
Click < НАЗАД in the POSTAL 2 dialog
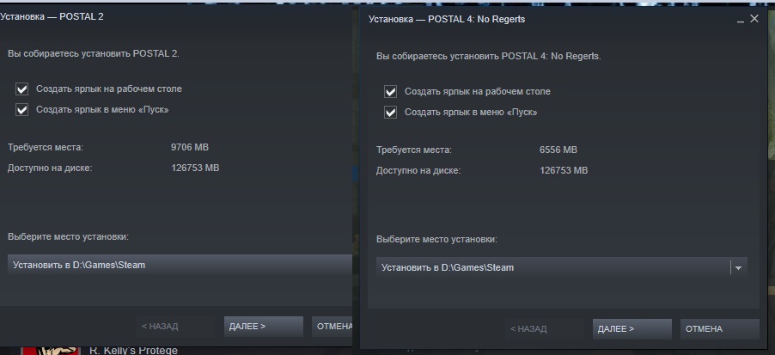tap(176, 327)
